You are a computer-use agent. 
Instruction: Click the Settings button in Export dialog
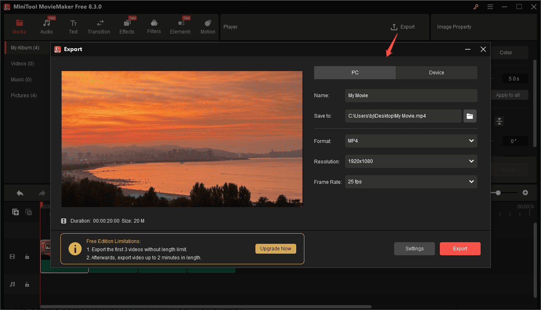pyautogui.click(x=415, y=249)
